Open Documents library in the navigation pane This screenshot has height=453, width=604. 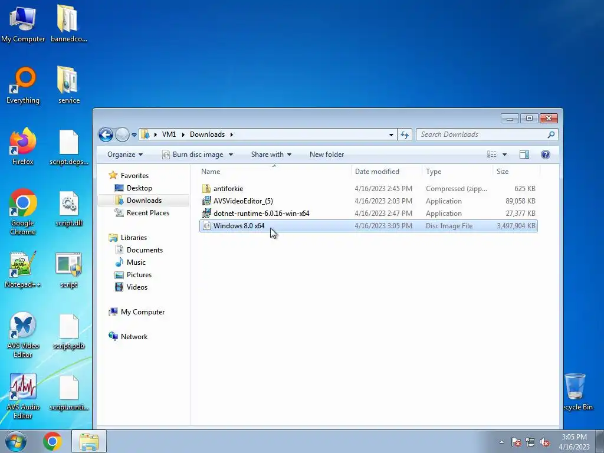pyautogui.click(x=145, y=250)
